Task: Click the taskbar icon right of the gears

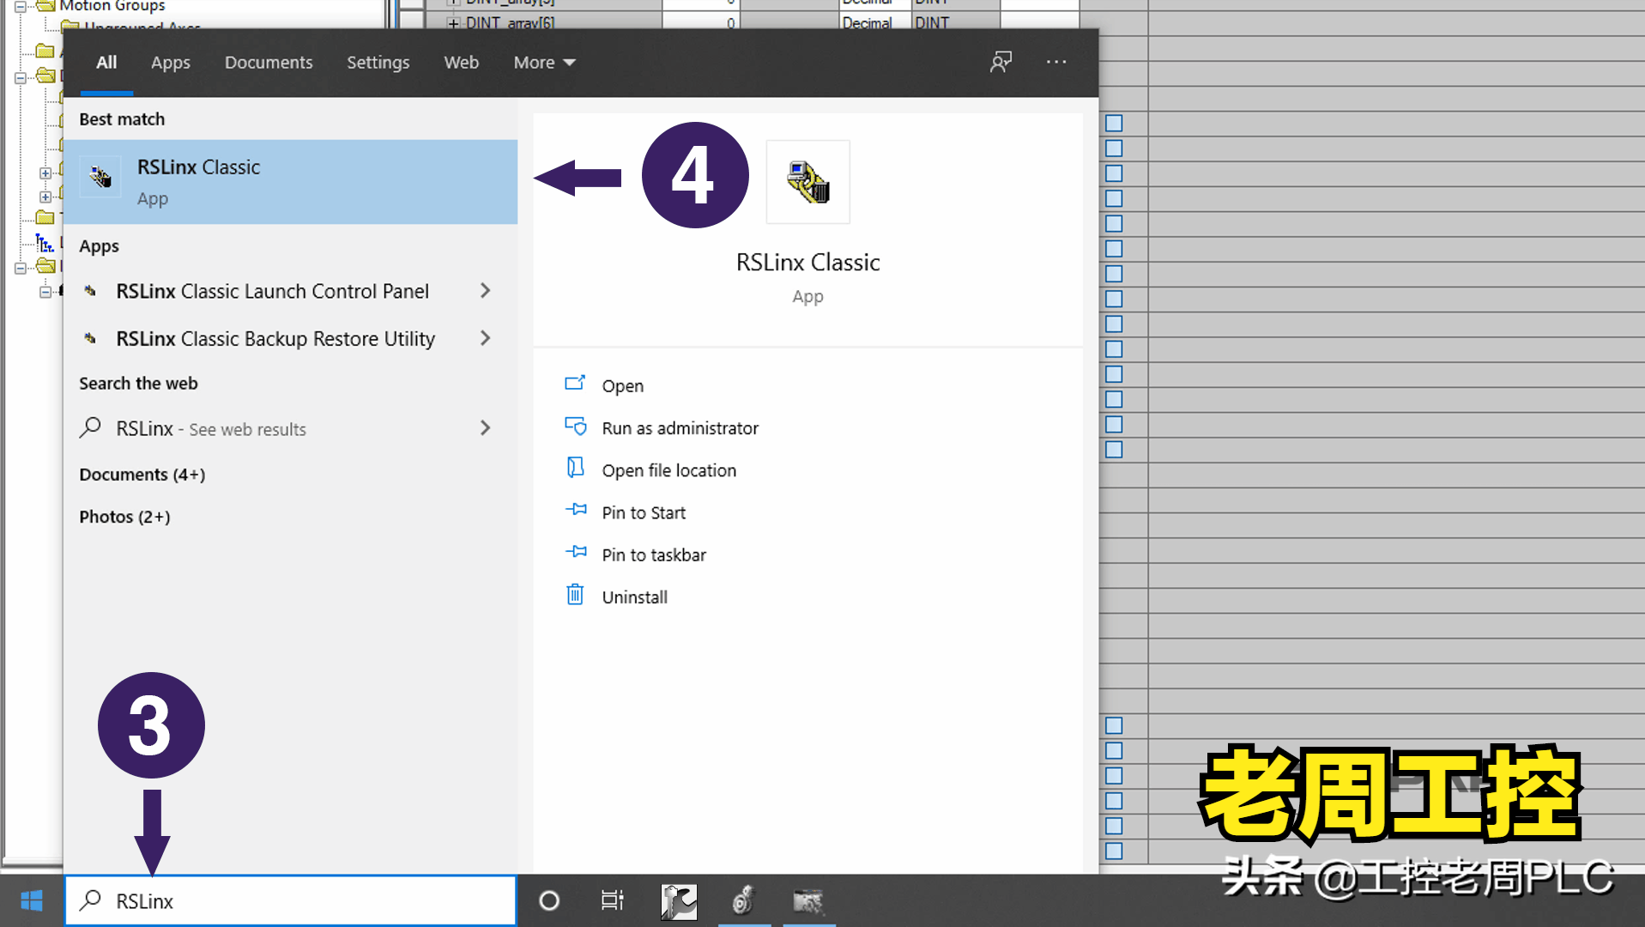Action: (x=807, y=901)
